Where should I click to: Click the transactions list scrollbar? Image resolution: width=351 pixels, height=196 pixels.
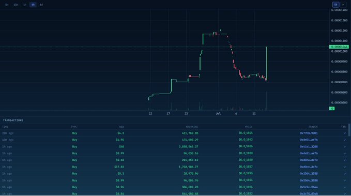point(349,130)
